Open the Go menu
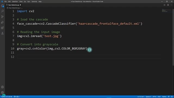The height and width of the screenshot is (98, 174). coord(25,2)
